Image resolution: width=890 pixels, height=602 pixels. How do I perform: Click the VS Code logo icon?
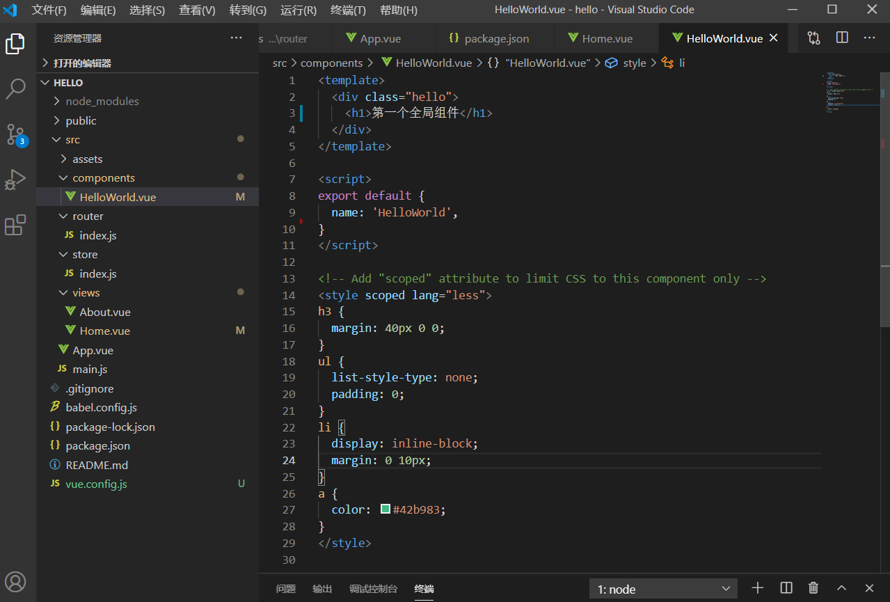point(10,10)
